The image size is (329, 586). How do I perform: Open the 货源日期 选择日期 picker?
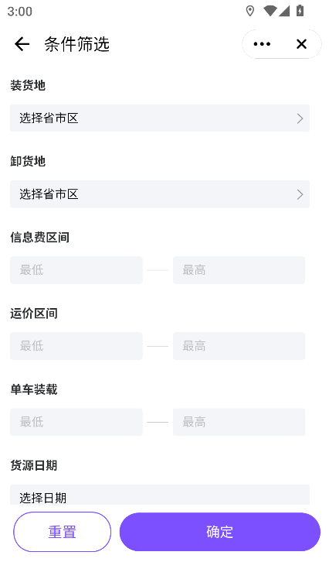click(x=160, y=495)
